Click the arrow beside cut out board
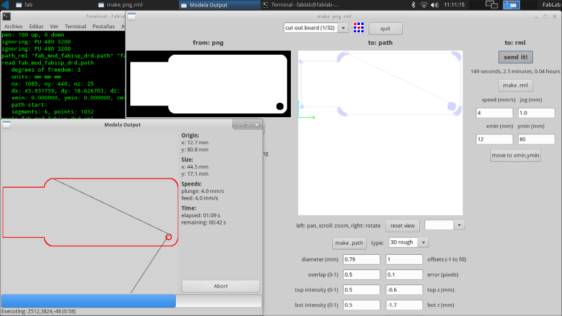 tap(343, 28)
